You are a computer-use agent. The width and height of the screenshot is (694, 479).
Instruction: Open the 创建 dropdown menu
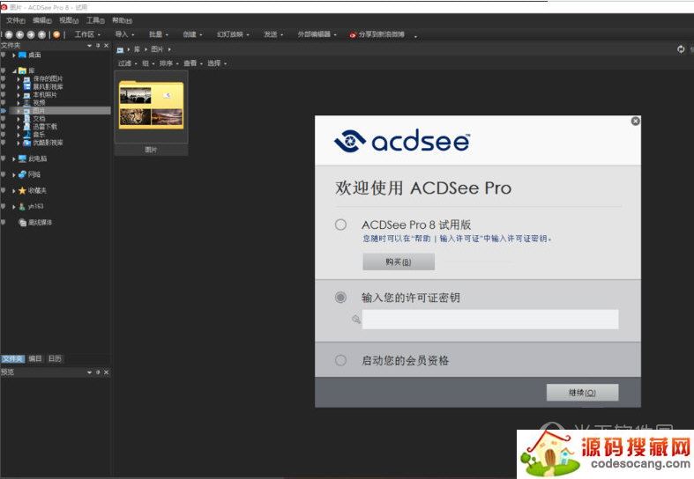click(192, 34)
